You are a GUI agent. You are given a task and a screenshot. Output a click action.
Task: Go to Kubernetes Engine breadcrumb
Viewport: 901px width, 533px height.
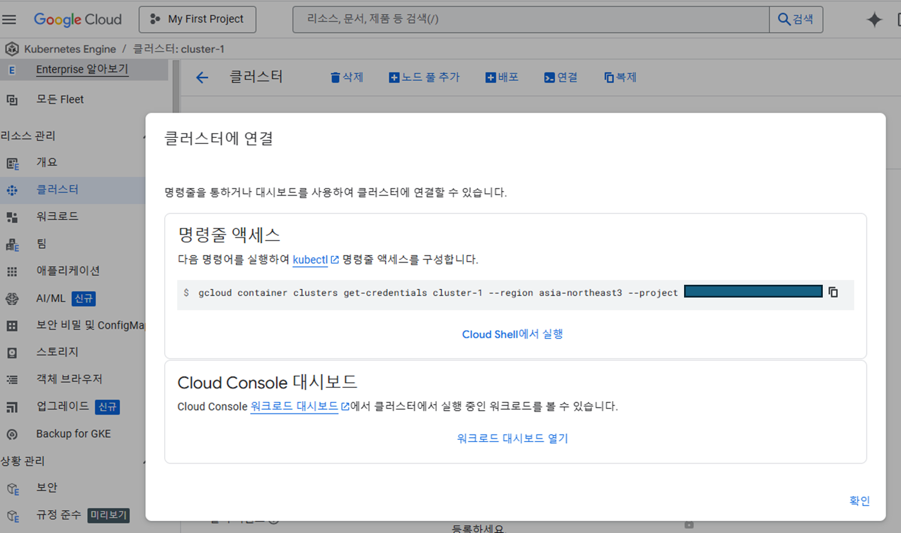click(x=70, y=49)
